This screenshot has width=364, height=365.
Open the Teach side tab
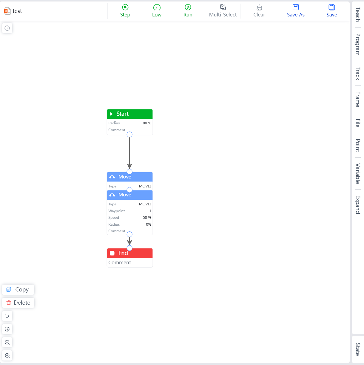click(x=358, y=14)
